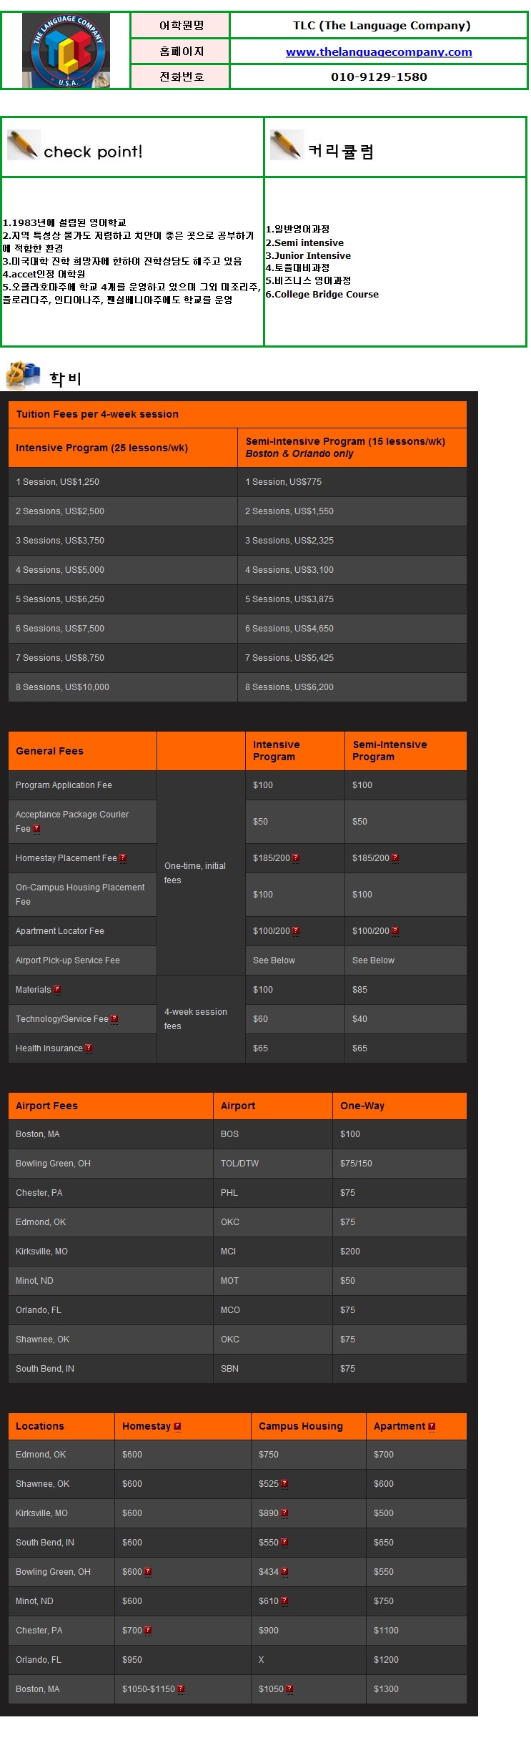
Task: Click the 6.College Bridge Course item
Action: point(322,294)
